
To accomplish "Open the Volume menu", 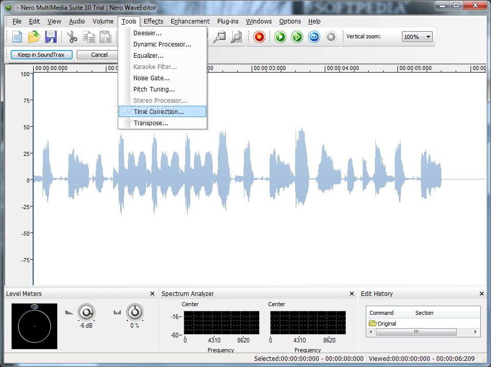I will [x=103, y=21].
